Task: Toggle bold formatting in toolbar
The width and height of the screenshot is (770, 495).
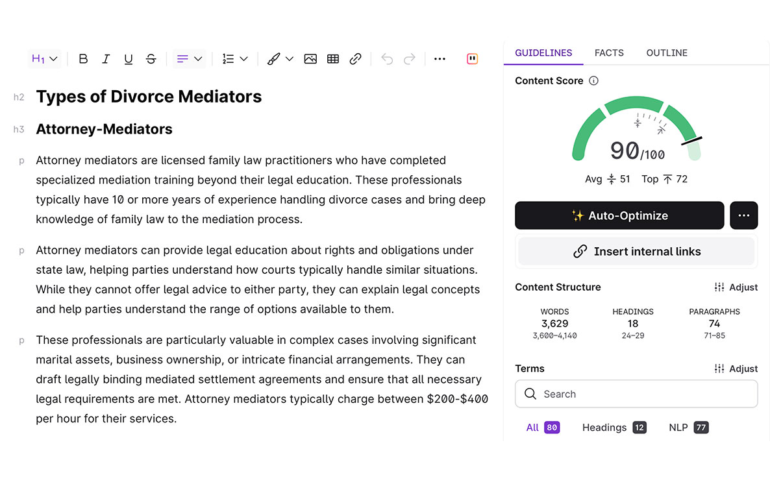Action: [x=83, y=59]
